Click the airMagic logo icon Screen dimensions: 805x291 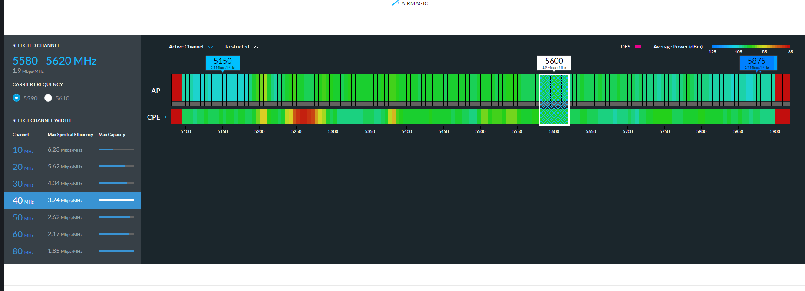pyautogui.click(x=395, y=3)
